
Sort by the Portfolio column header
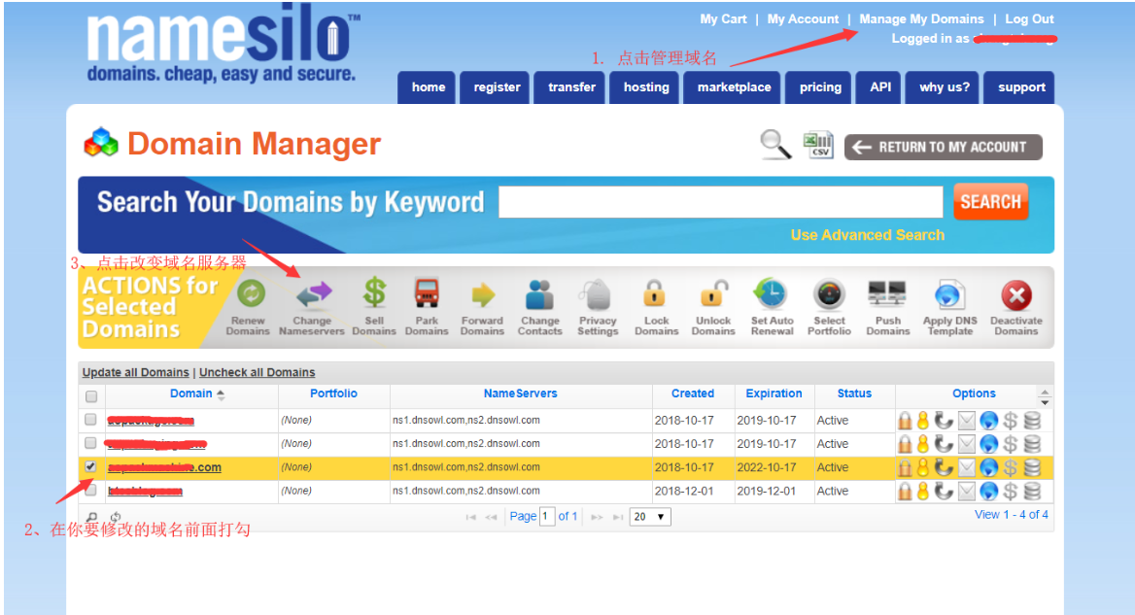coord(333,393)
